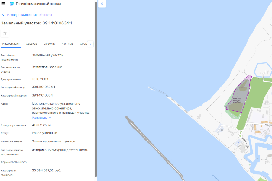Open the Сервисы tab
This screenshot has width=272, height=181.
pos(32,44)
